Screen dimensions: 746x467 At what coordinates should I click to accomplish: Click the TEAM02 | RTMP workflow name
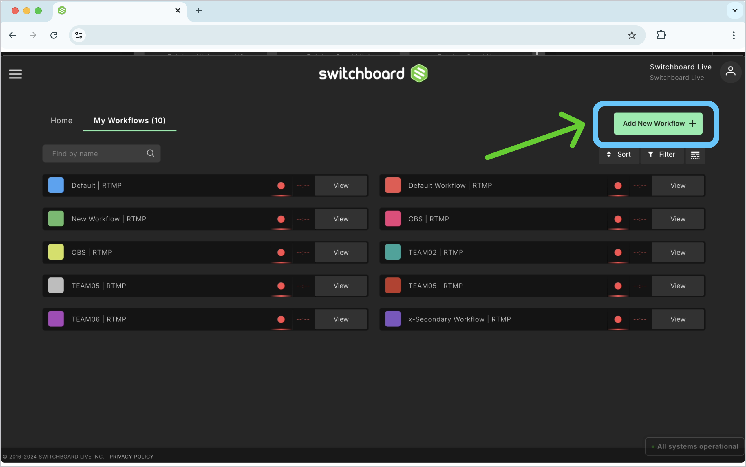pos(436,252)
